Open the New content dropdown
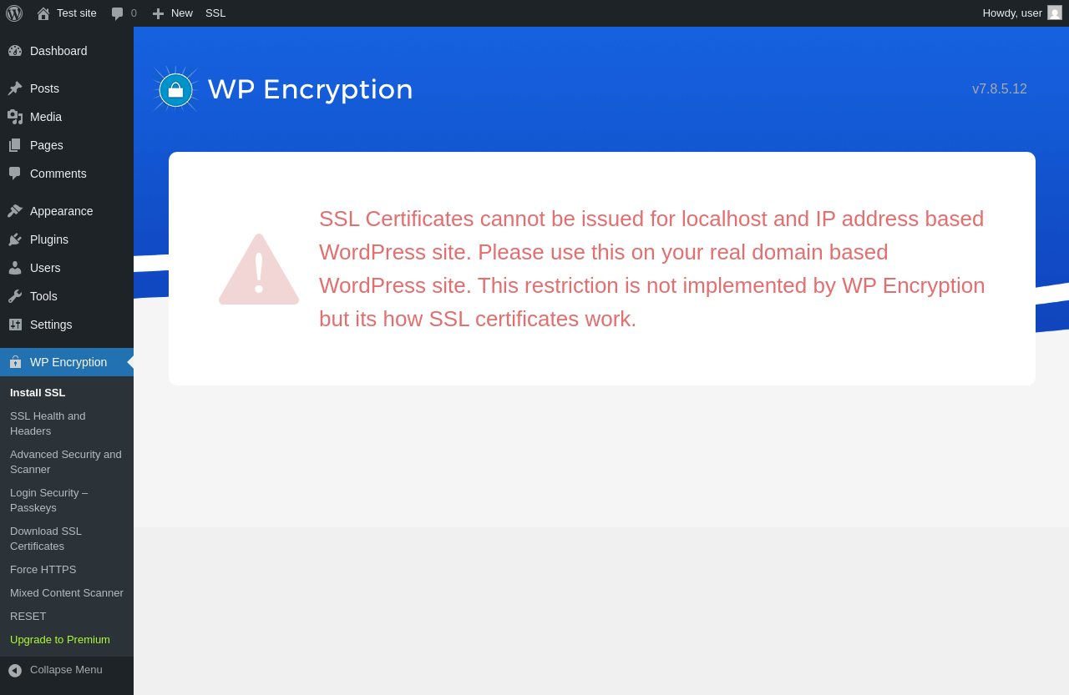This screenshot has height=695, width=1069. click(173, 13)
